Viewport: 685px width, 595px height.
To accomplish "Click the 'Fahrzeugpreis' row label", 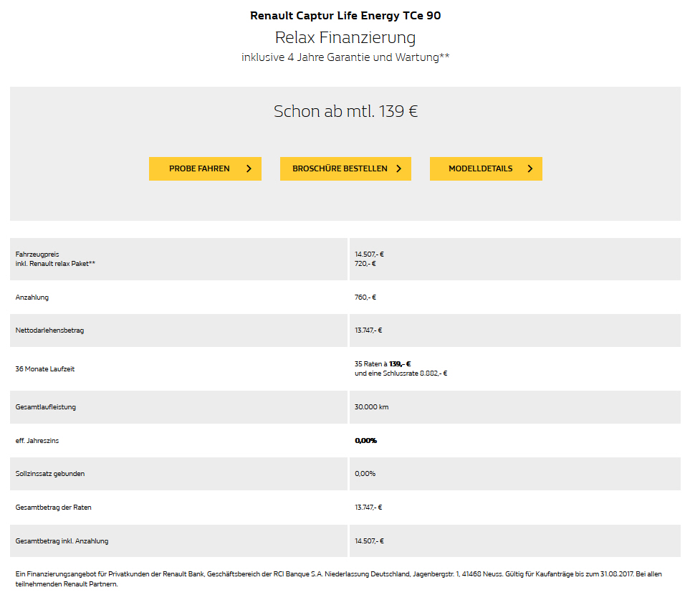I will pyautogui.click(x=37, y=254).
